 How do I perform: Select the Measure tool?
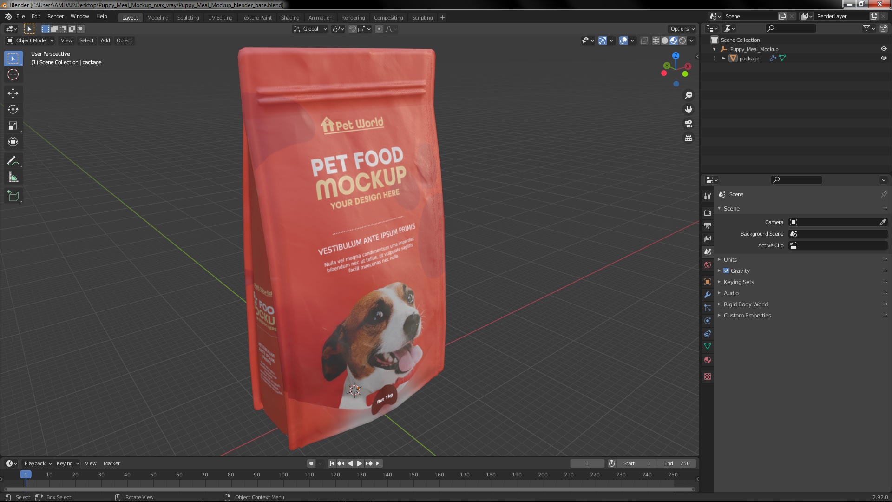point(13,178)
